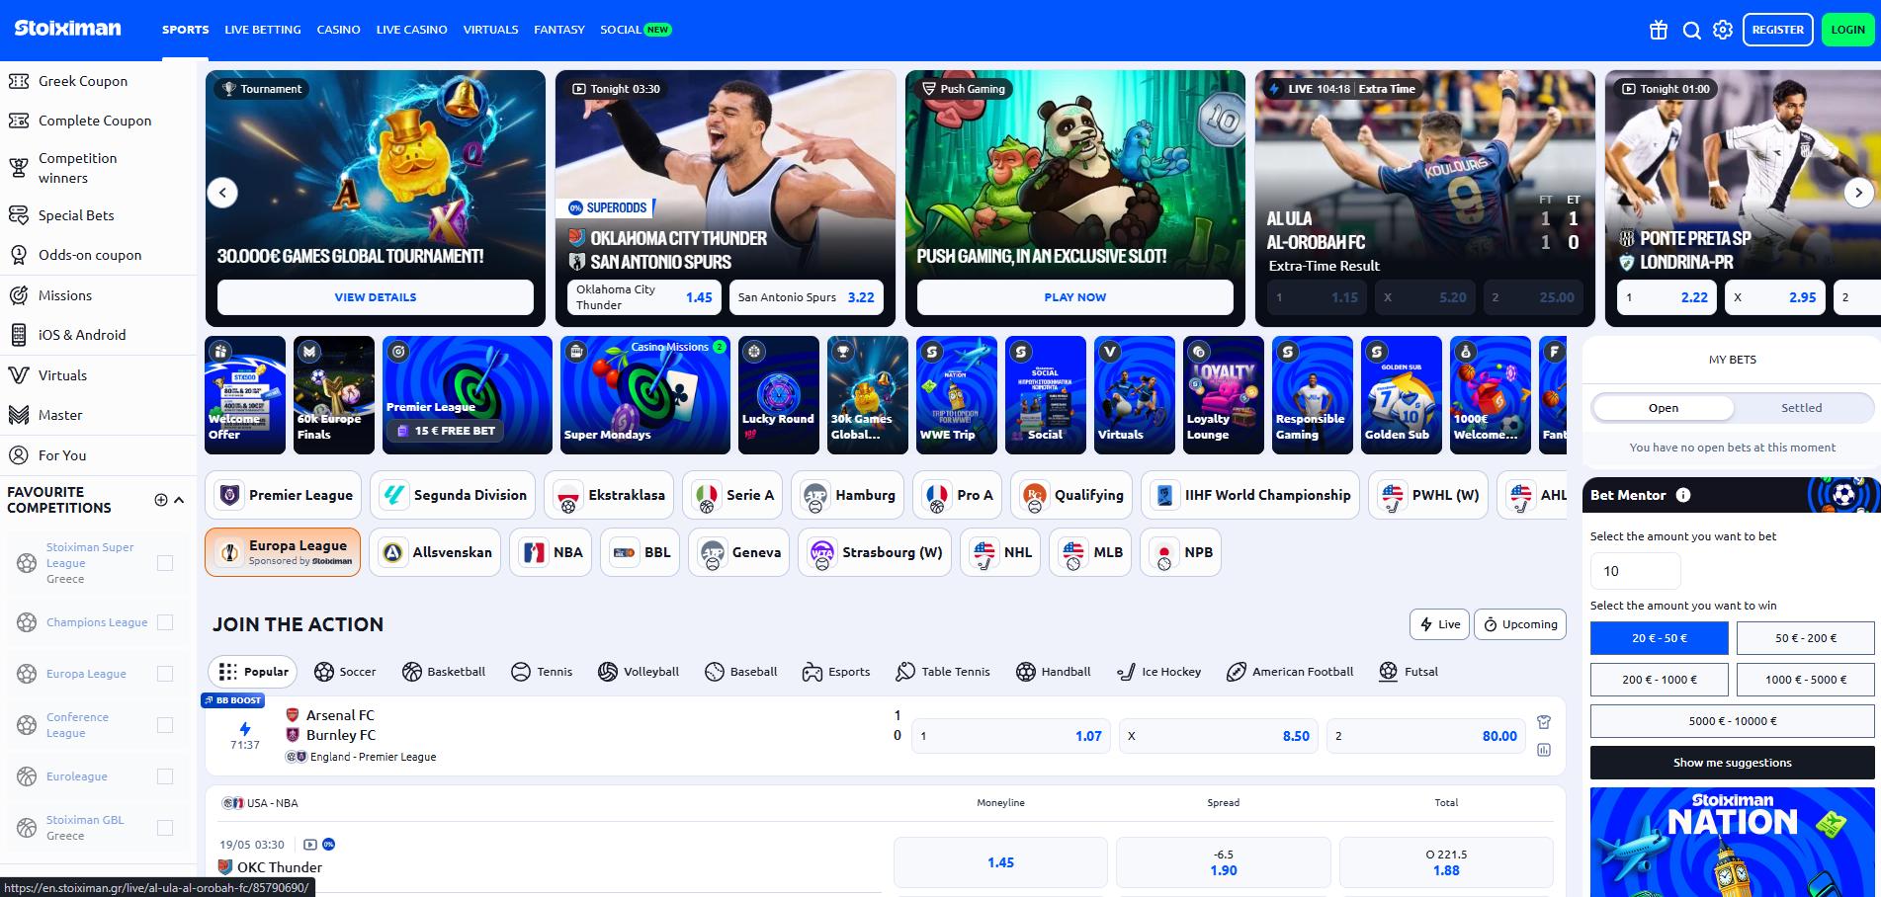Bet on Arsenal win at 1.07
Screen dimensions: 1881x897
1010,736
